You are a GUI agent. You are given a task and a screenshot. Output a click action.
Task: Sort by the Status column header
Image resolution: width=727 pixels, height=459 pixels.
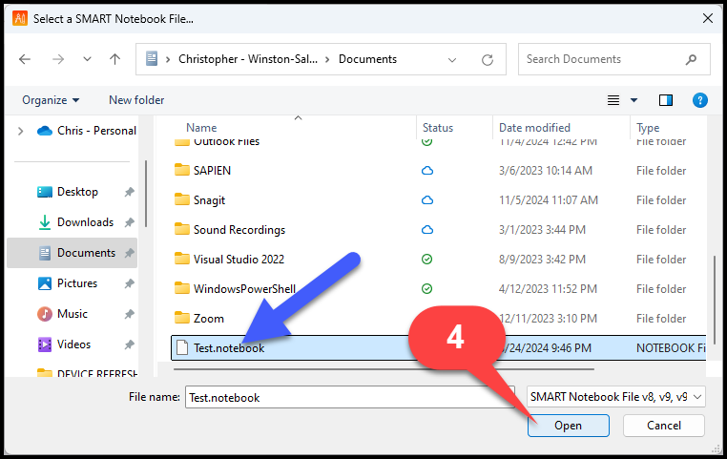point(438,128)
